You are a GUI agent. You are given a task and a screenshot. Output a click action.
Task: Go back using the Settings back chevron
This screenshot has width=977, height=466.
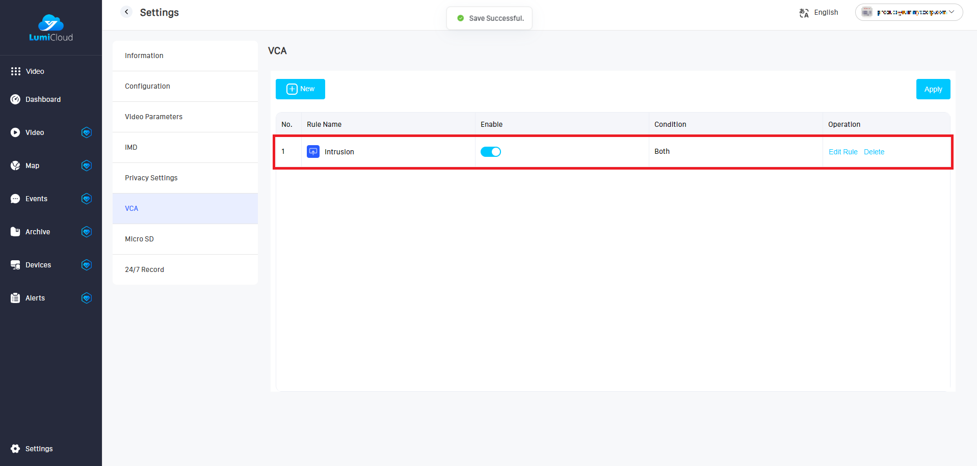tap(126, 12)
